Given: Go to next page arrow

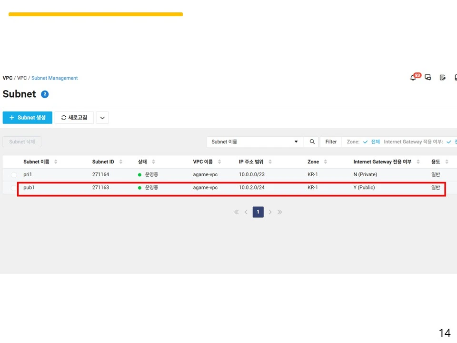Looking at the screenshot, I should [270, 212].
